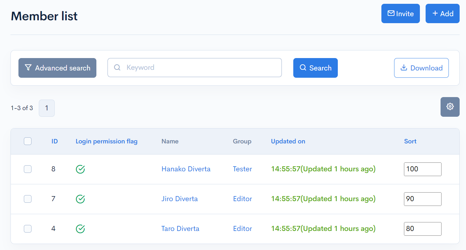
Task: Go to page 1 in pagination
Action: pos(47,108)
